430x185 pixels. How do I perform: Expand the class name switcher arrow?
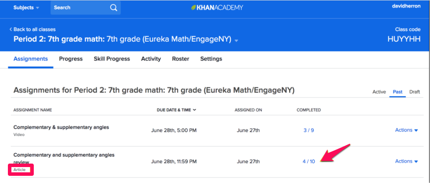pos(236,40)
